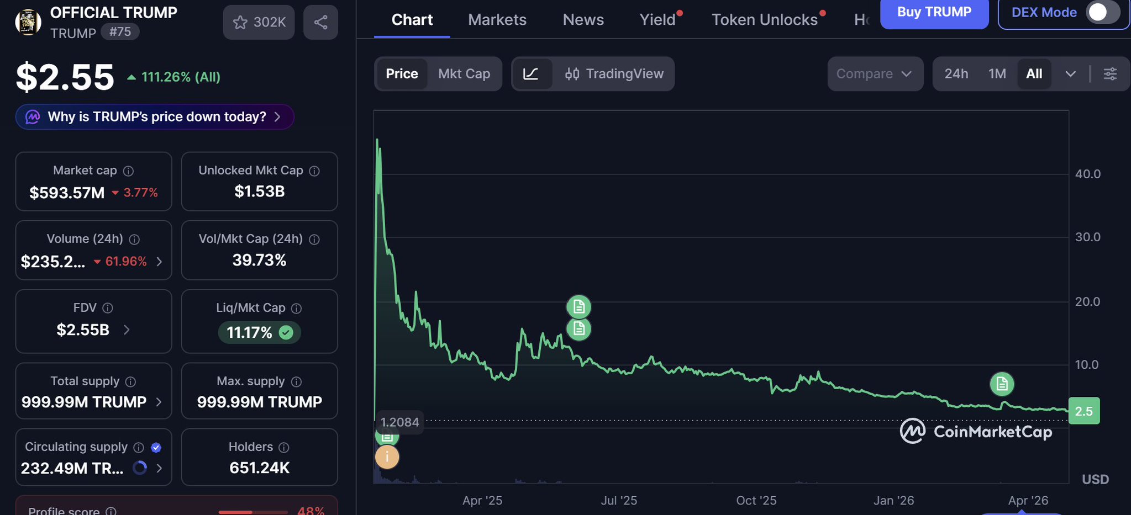Screen dimensions: 1131x515
Task: Click the Holders info icon
Action: click(284, 447)
